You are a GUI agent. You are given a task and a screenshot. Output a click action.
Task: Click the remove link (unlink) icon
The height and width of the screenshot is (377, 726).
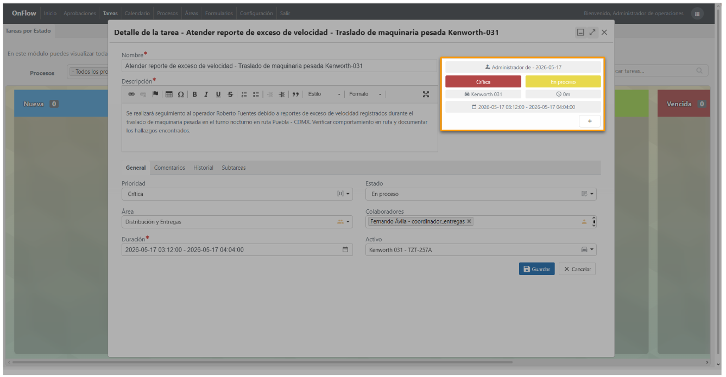coord(143,94)
